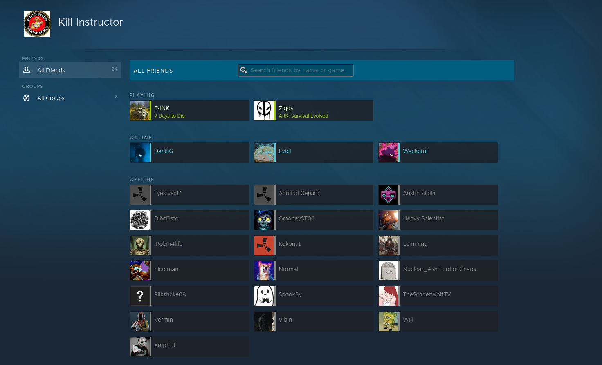Viewport: 602px width, 365px height.
Task: Click Nuclear_Ash Lord of Chaos name
Action: click(x=440, y=269)
